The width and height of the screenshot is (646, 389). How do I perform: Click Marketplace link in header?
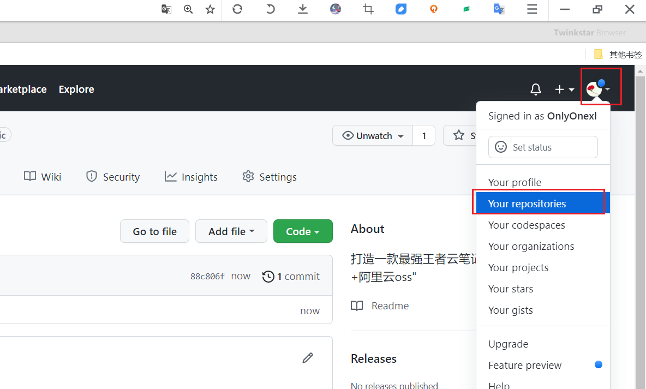(x=23, y=89)
